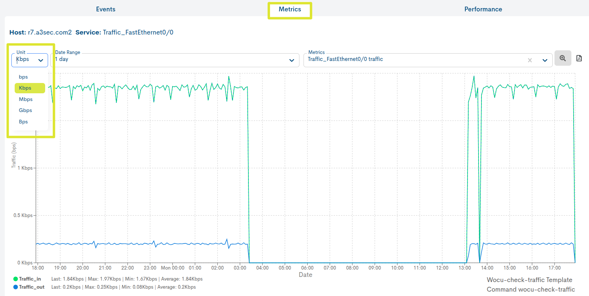Click the host name r7.a3sec.com2
Viewport: 589px width, 296px height.
(50, 32)
